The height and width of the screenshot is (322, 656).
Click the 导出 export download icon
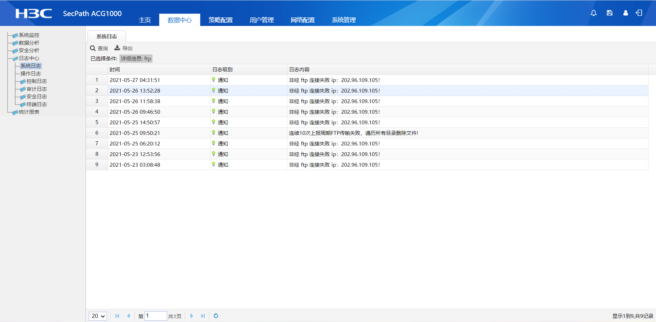117,48
